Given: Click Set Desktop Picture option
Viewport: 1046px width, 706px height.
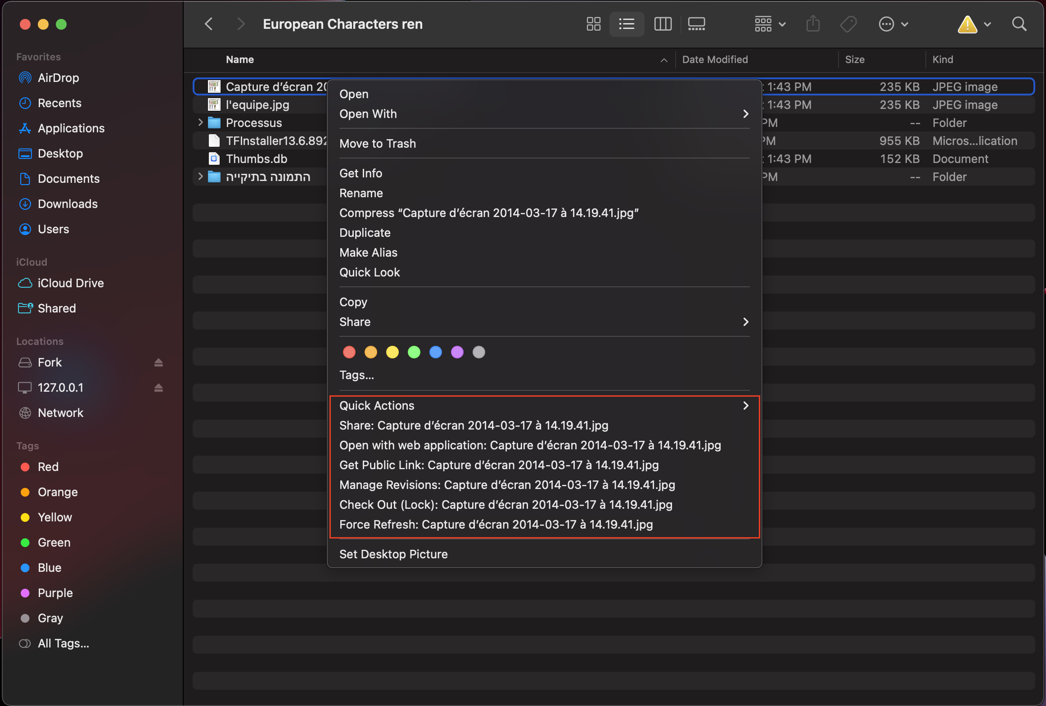Looking at the screenshot, I should point(393,554).
